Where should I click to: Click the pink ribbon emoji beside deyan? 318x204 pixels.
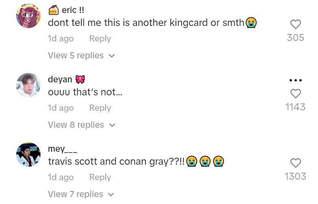(x=80, y=79)
